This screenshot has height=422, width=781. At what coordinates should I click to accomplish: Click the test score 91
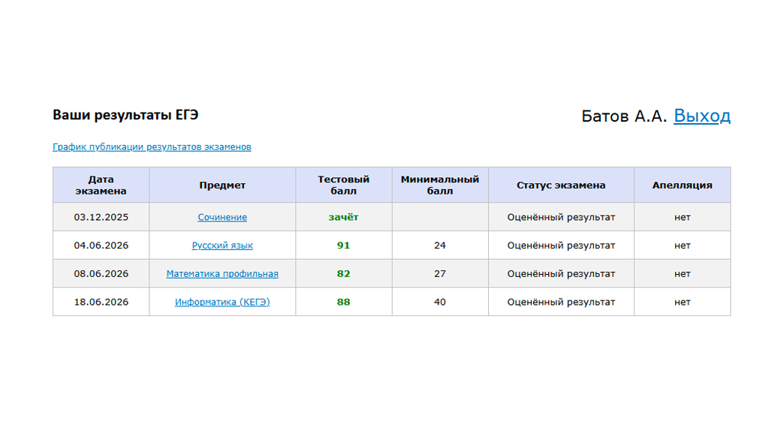(344, 246)
